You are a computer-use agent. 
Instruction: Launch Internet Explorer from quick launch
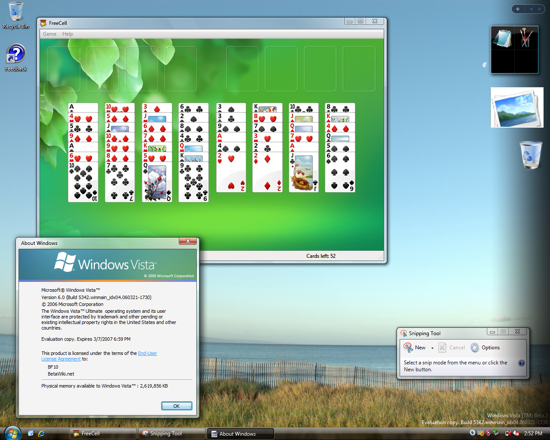[42, 434]
